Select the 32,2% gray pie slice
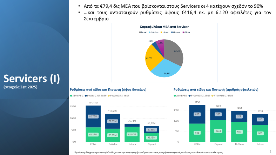Image resolution: width=276 pixels, height=155 pixels. click(x=174, y=53)
